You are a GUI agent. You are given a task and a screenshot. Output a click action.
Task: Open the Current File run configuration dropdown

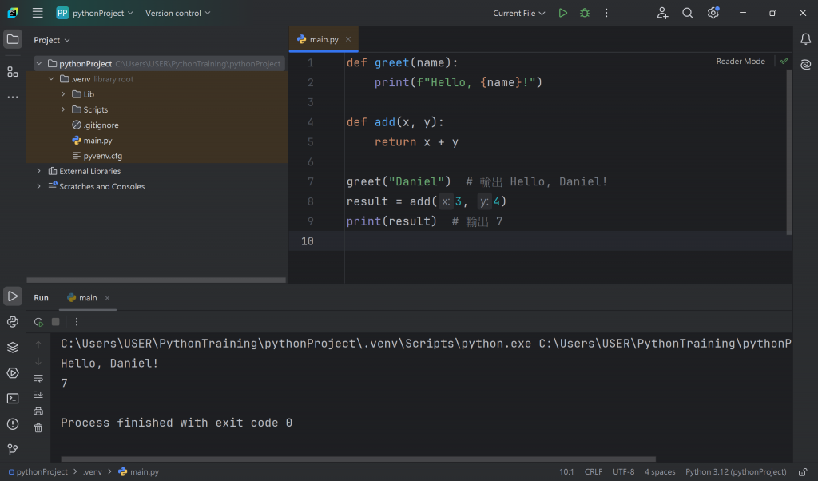click(x=519, y=13)
